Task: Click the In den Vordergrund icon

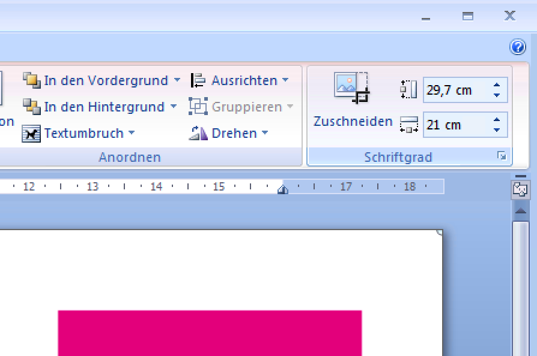Action: point(31,80)
